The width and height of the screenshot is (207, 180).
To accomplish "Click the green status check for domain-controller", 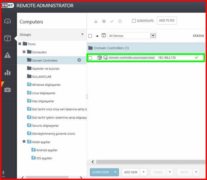I will point(197,57).
